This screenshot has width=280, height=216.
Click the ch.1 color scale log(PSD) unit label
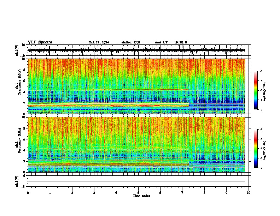265,92
